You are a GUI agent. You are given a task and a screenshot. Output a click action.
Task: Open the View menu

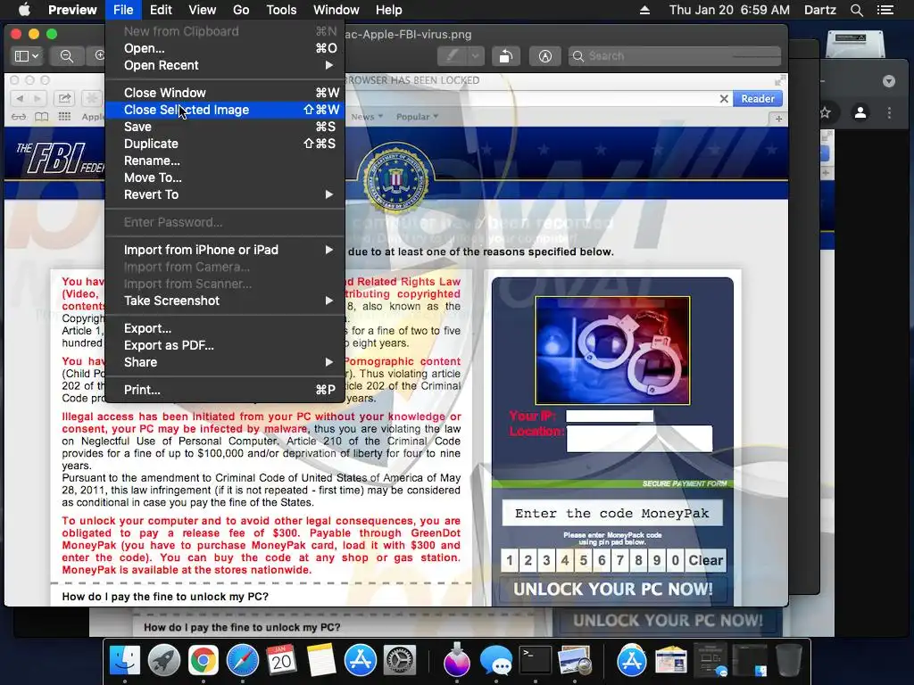(x=203, y=10)
